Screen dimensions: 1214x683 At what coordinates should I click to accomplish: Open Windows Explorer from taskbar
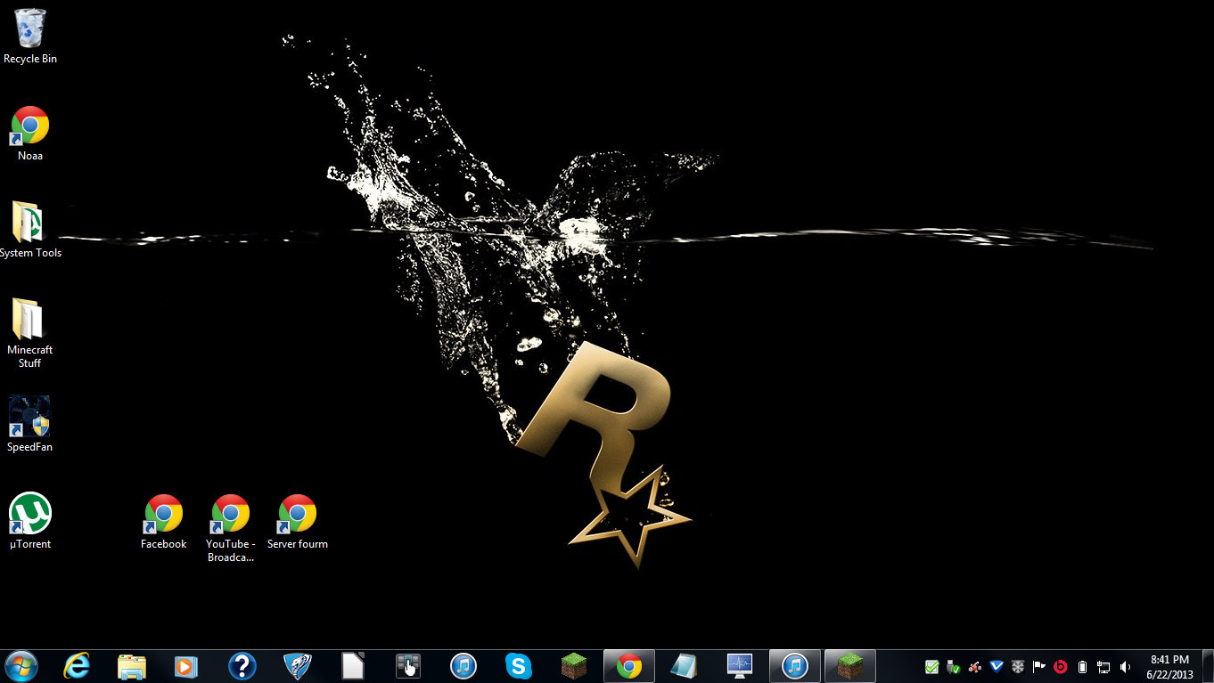click(132, 666)
